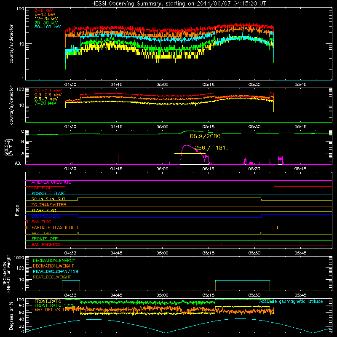Image resolution: width=337 pixels, height=337 pixels.
Task: Select the BAD_PACKETS flag label
Action: (x=46, y=244)
